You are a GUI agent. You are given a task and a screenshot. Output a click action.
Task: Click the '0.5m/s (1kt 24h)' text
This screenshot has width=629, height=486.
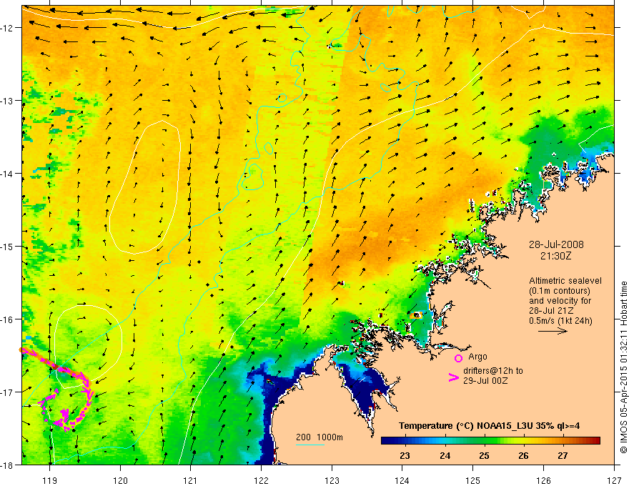point(560,321)
